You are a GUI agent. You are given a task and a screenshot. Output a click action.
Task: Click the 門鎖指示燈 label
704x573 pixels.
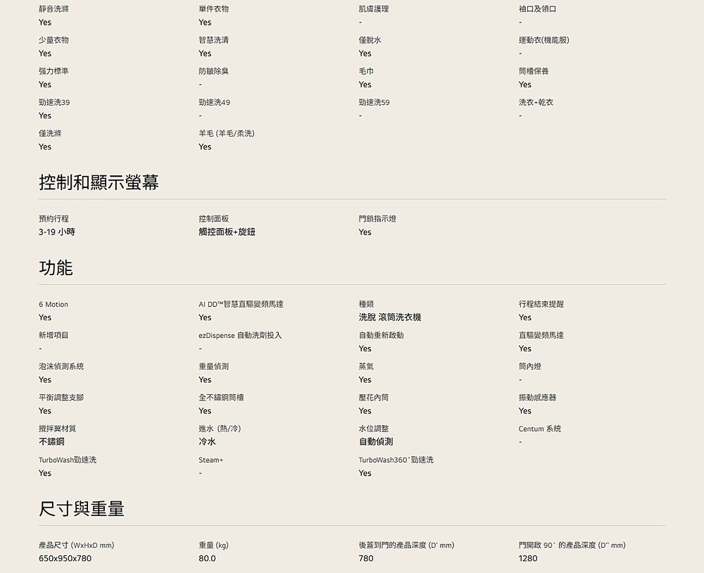pyautogui.click(x=377, y=219)
